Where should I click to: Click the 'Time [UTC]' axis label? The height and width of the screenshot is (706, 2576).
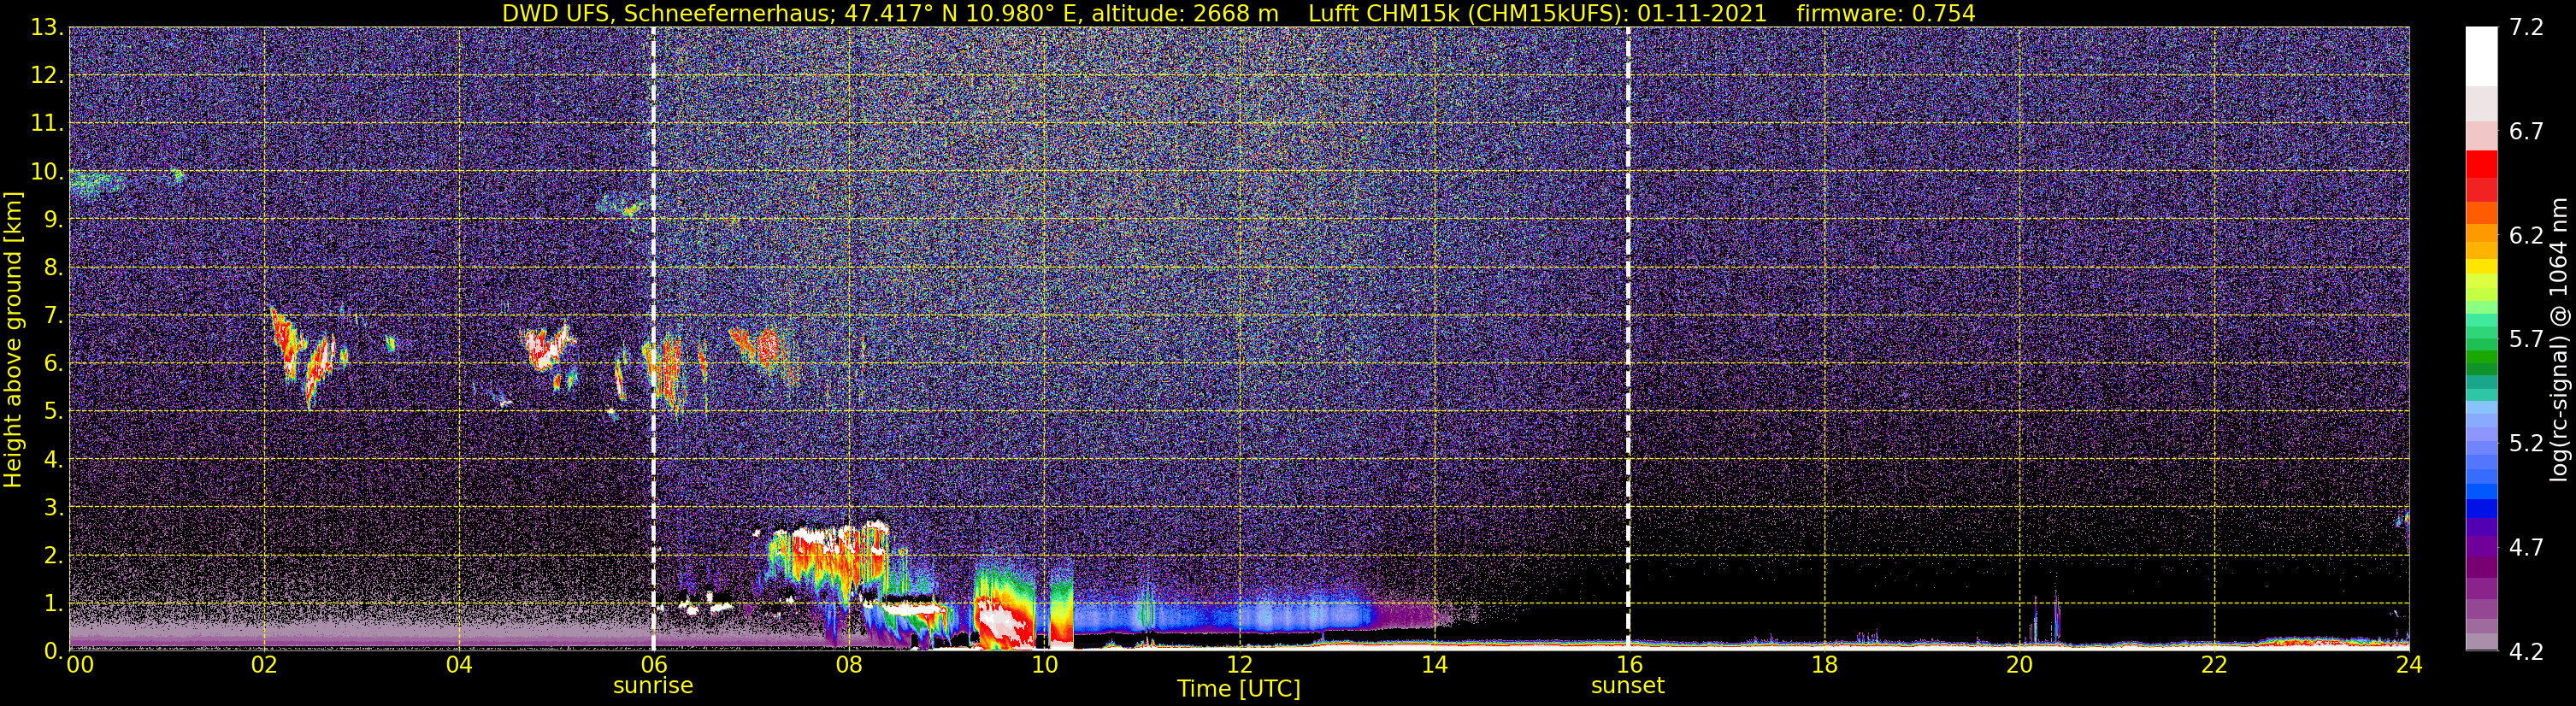1239,688
